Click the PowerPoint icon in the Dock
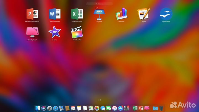Image resolution: width=199 pixels, height=112 pixels. click(141, 108)
